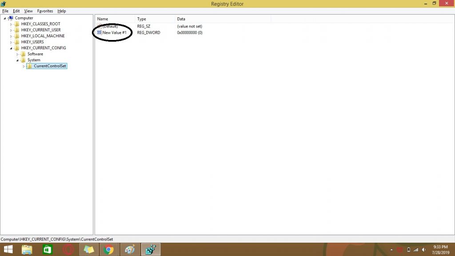Launch Google Chrome from taskbar
455x256 pixels.
coord(109,249)
